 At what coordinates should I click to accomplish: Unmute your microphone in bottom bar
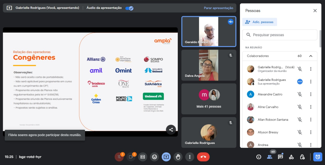click(x=119, y=157)
